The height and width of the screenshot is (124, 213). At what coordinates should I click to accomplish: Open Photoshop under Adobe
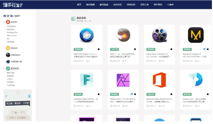click(x=11, y=26)
